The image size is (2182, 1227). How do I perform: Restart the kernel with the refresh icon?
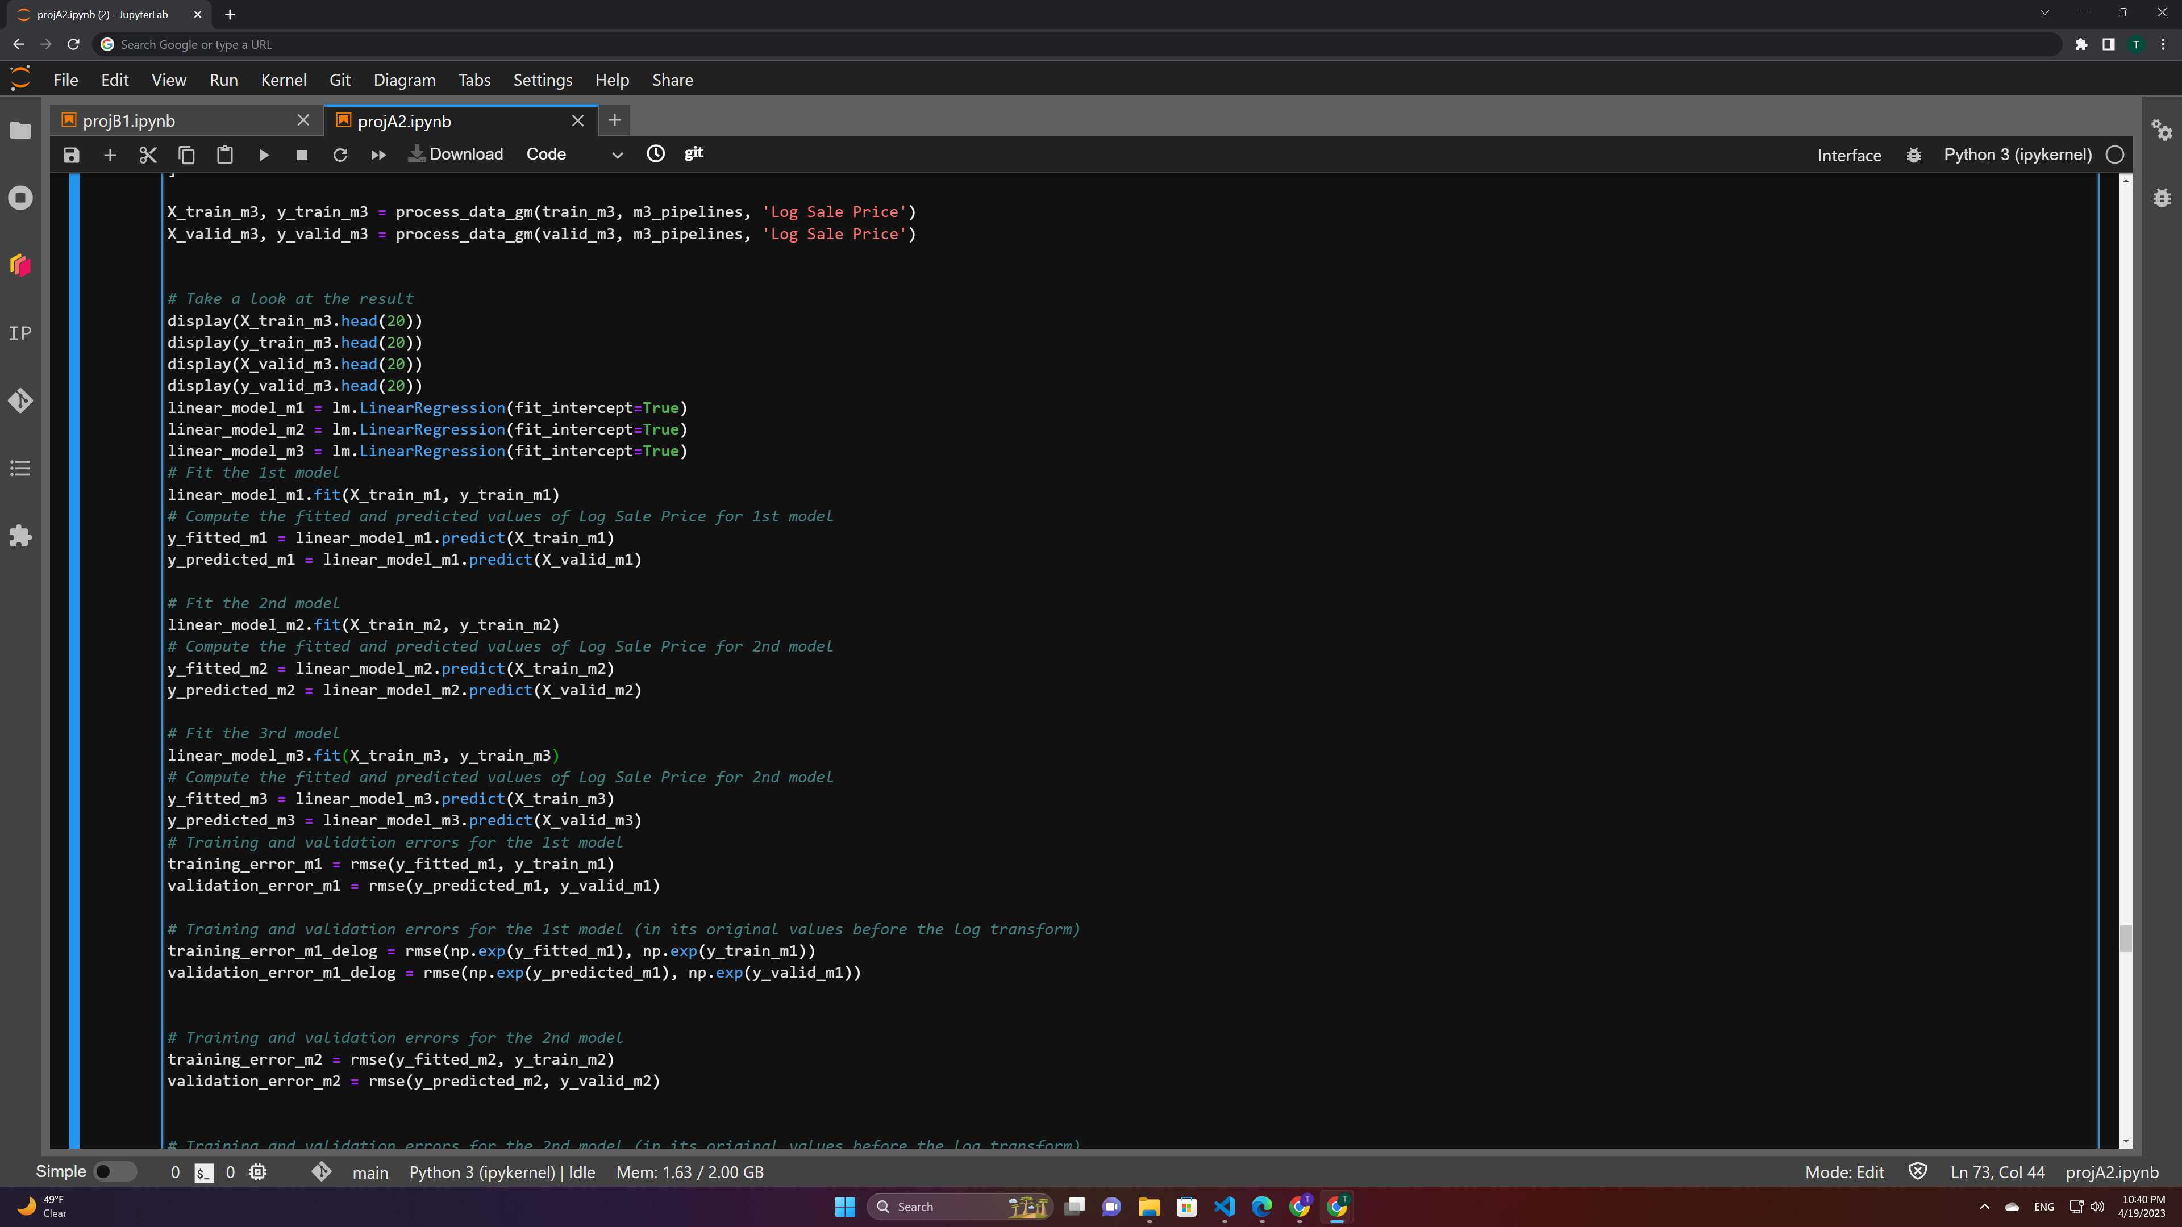[340, 155]
